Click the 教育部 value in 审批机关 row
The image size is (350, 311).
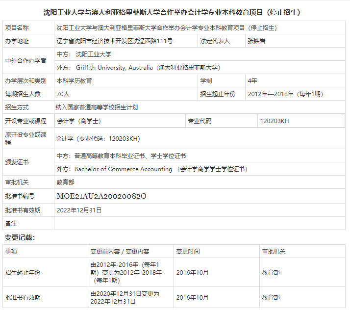pos(65,182)
